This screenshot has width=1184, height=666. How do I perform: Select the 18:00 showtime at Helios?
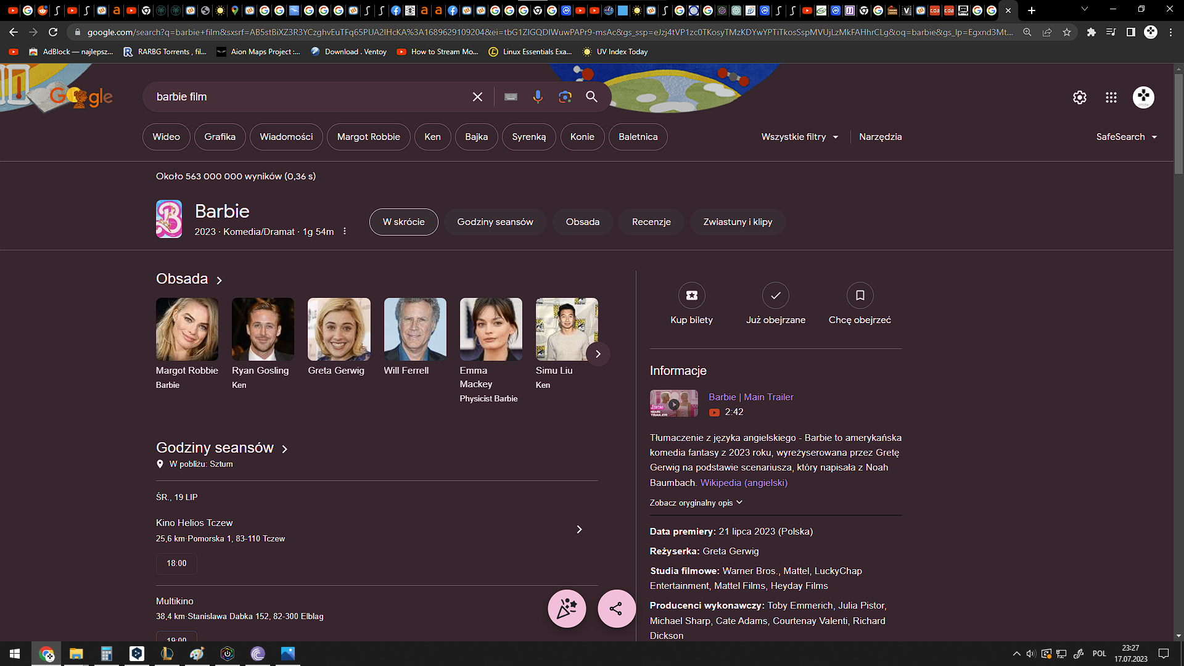click(x=176, y=564)
